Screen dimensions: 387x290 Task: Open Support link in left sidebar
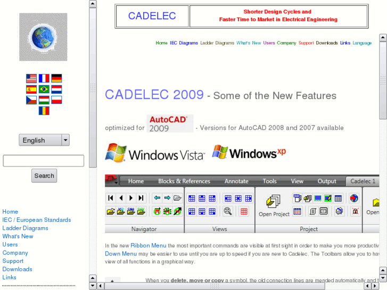[x=13, y=261]
